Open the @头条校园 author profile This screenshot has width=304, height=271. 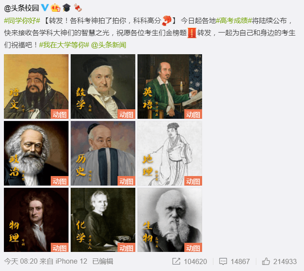22,8
